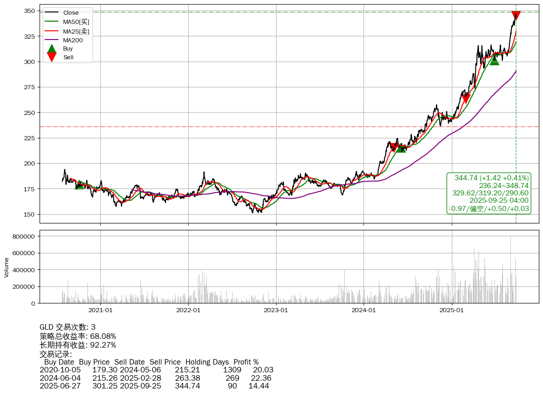Click the Sell marker at the chart's peak

click(516, 16)
